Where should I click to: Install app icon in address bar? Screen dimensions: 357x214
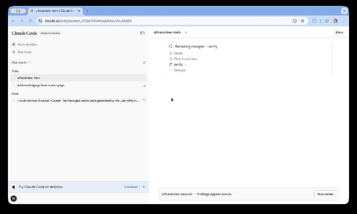[295, 21]
